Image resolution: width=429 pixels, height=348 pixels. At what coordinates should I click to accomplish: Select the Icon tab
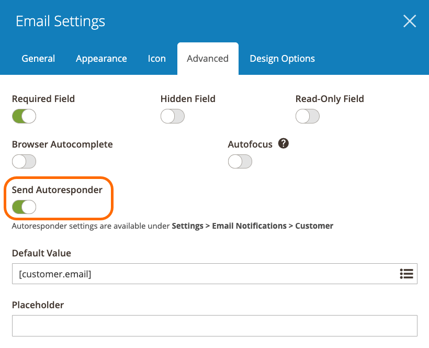[x=156, y=58]
